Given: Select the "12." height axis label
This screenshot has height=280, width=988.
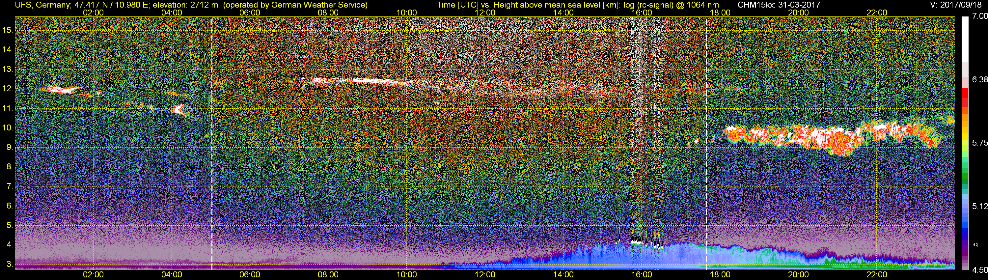Looking at the screenshot, I should [x=7, y=89].
